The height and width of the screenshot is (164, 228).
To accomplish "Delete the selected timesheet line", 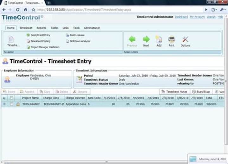I will point(62,91).
